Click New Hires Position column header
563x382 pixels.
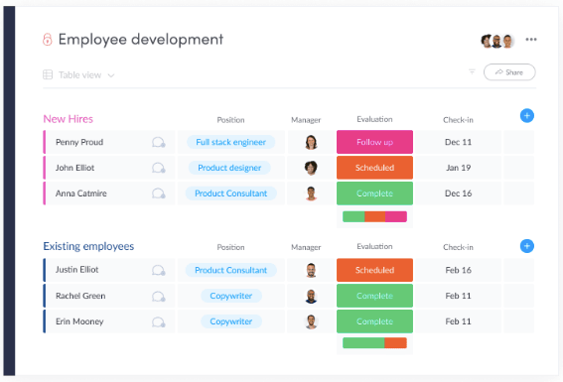(230, 120)
